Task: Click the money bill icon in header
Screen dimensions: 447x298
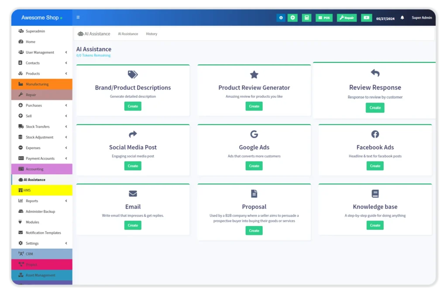Action: pos(366,18)
